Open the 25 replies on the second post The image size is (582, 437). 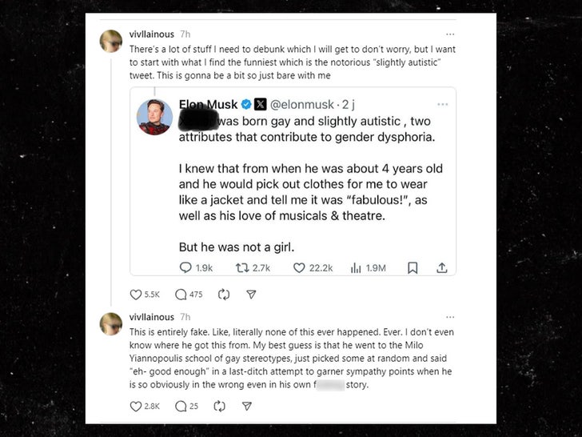(x=180, y=407)
